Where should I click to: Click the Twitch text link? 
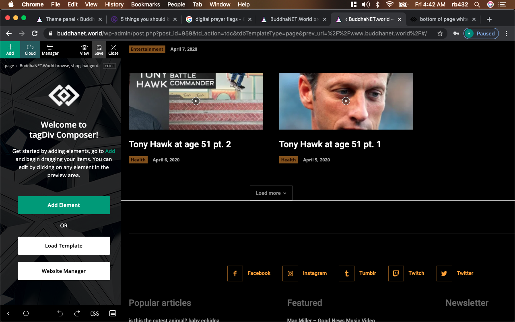pyautogui.click(x=416, y=273)
